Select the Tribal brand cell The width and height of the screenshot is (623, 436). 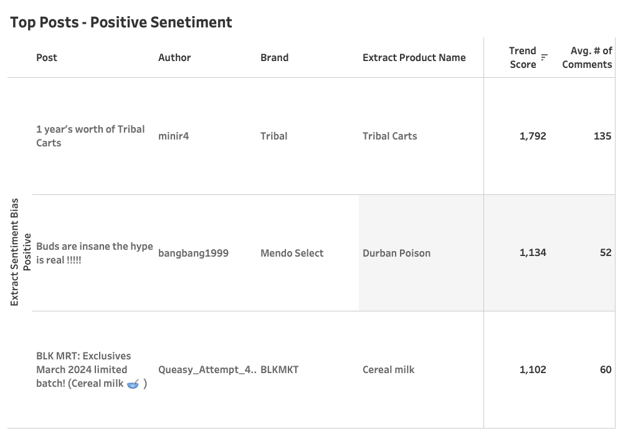pyautogui.click(x=273, y=136)
